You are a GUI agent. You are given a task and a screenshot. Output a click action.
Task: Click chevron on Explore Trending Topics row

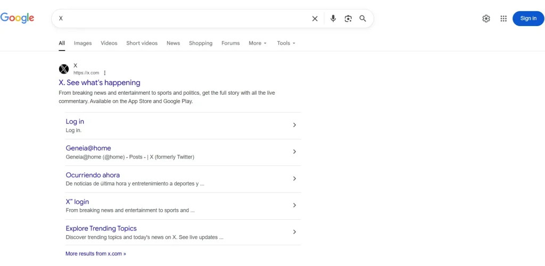294,232
